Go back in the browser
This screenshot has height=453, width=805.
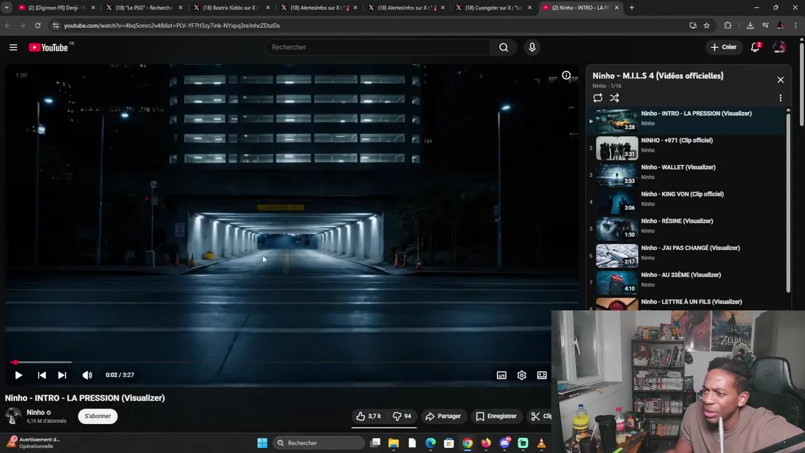(x=8, y=25)
